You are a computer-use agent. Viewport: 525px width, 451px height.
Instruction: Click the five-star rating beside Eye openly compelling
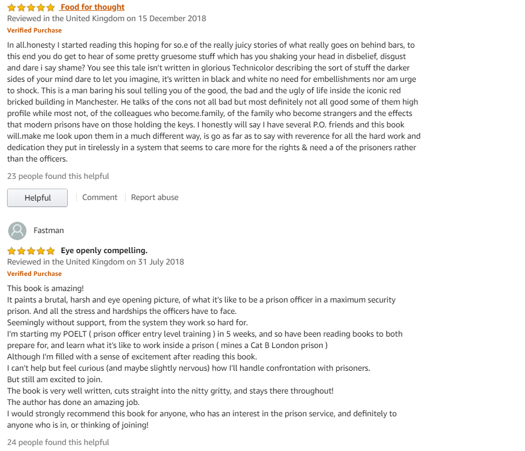point(31,251)
